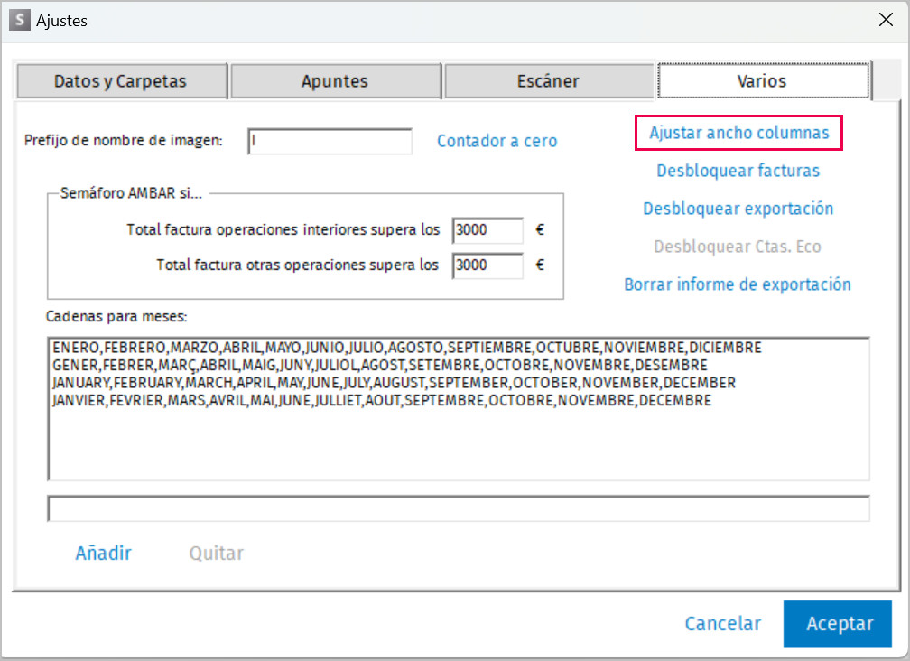Image resolution: width=910 pixels, height=661 pixels.
Task: Click Desbloquear facturas link
Action: [738, 171]
